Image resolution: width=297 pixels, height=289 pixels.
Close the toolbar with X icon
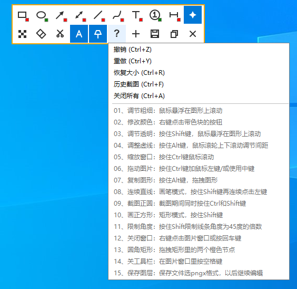193,34
